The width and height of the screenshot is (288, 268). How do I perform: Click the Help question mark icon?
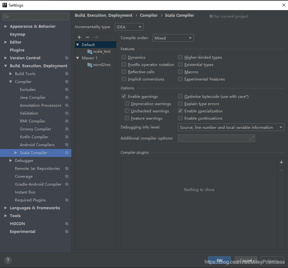(8, 260)
